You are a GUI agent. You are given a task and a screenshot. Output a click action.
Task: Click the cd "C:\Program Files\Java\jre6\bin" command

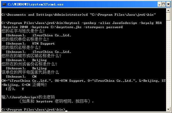pyautogui.click(x=120, y=15)
